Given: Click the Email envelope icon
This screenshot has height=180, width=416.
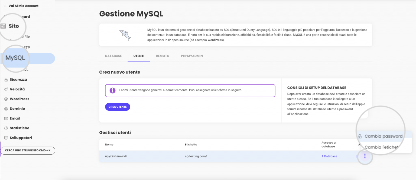Looking at the screenshot, I should 6,118.
